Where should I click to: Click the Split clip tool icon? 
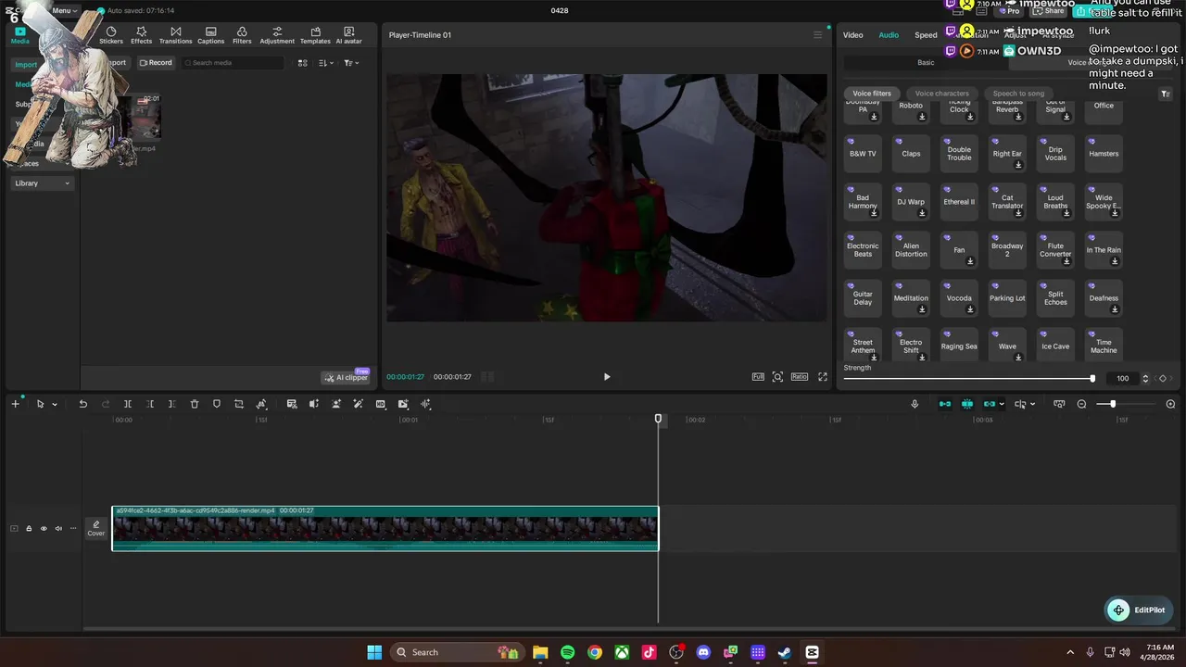pyautogui.click(x=128, y=404)
